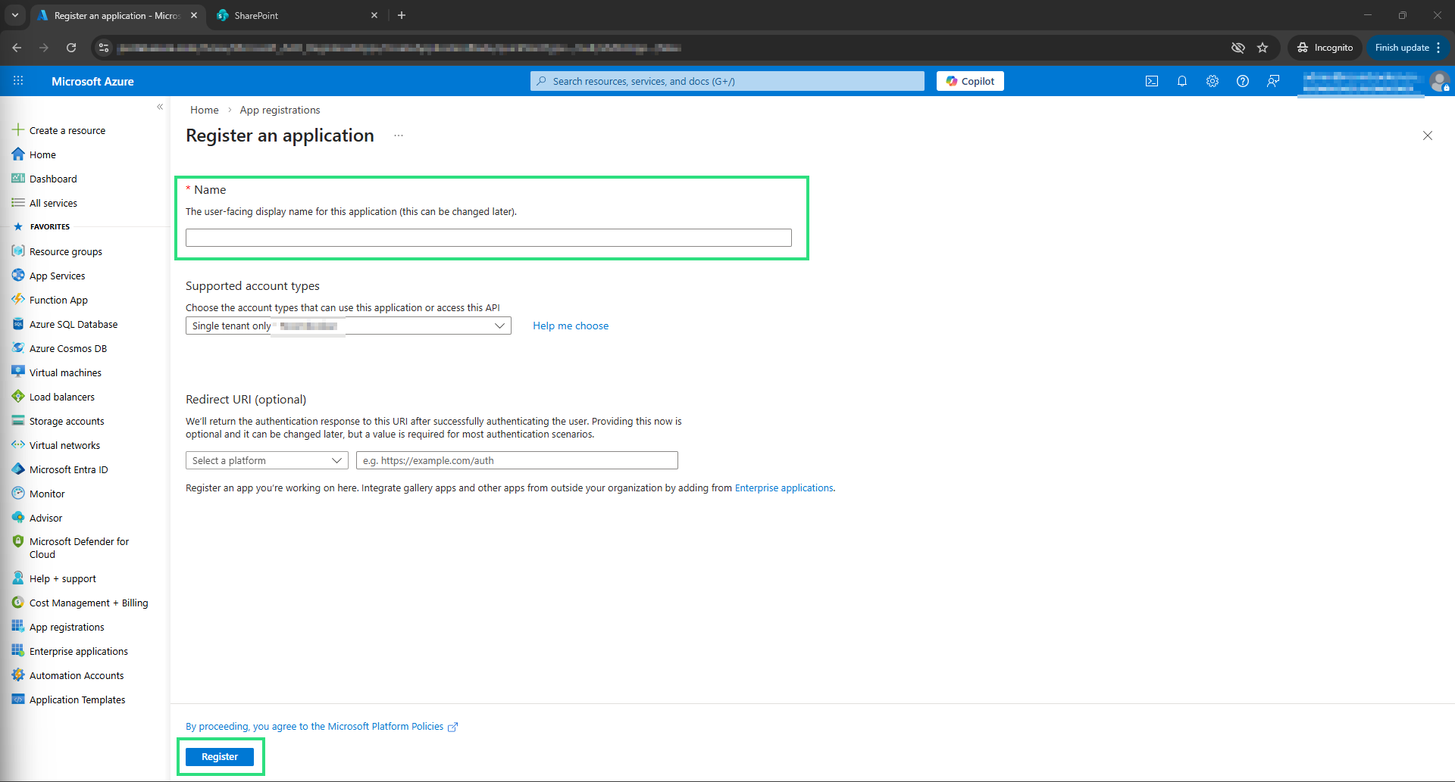Open App registrations in the sidebar
The width and height of the screenshot is (1455, 782).
tap(67, 627)
